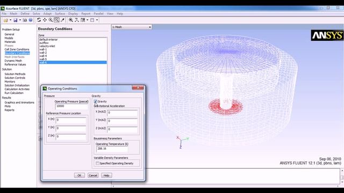Open the Mesh menu
The width and height of the screenshot is (344, 193).
[x=13, y=13]
